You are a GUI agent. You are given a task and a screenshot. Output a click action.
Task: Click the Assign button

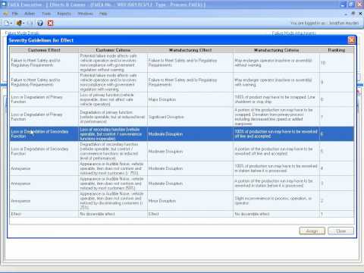pyautogui.click(x=312, y=231)
